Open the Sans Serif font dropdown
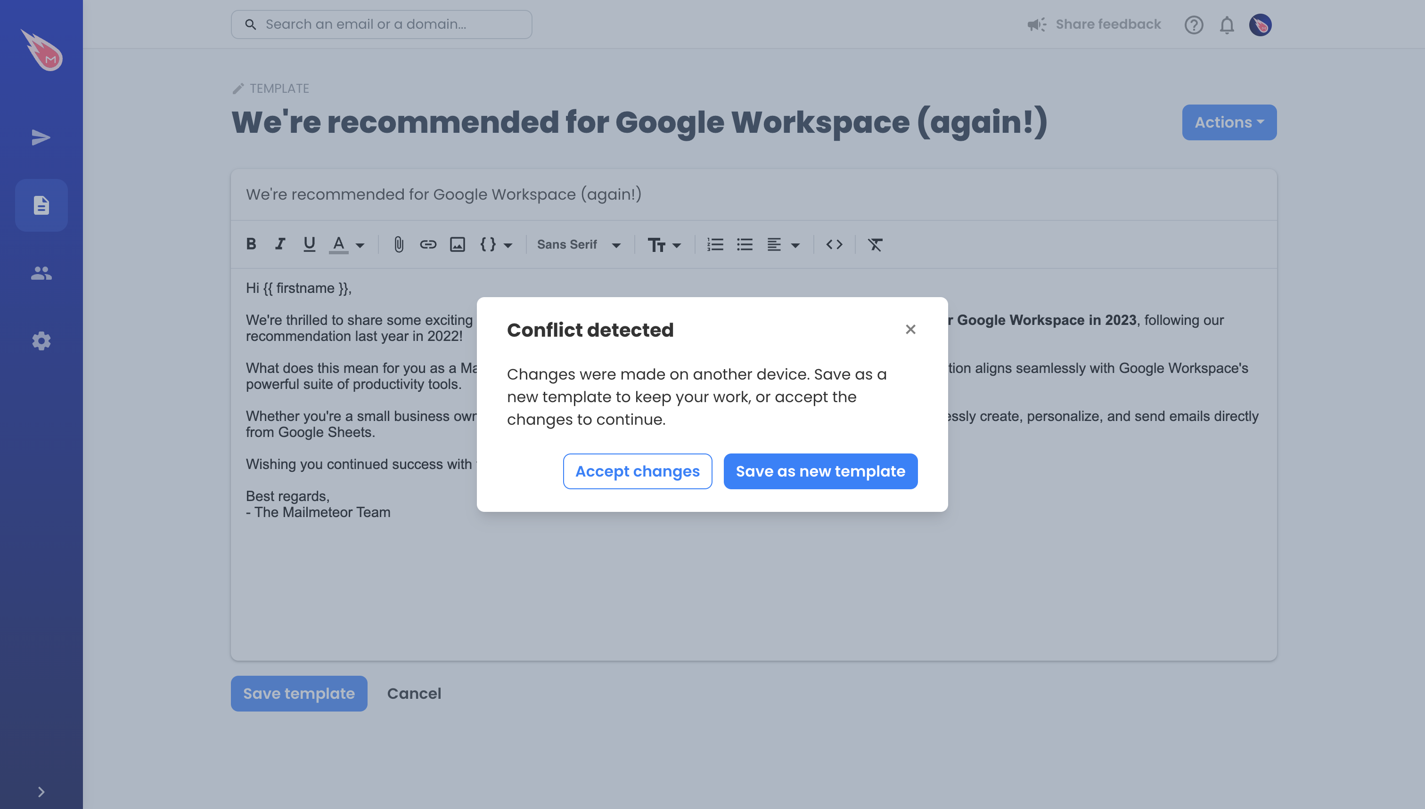Image resolution: width=1425 pixels, height=809 pixels. click(579, 244)
